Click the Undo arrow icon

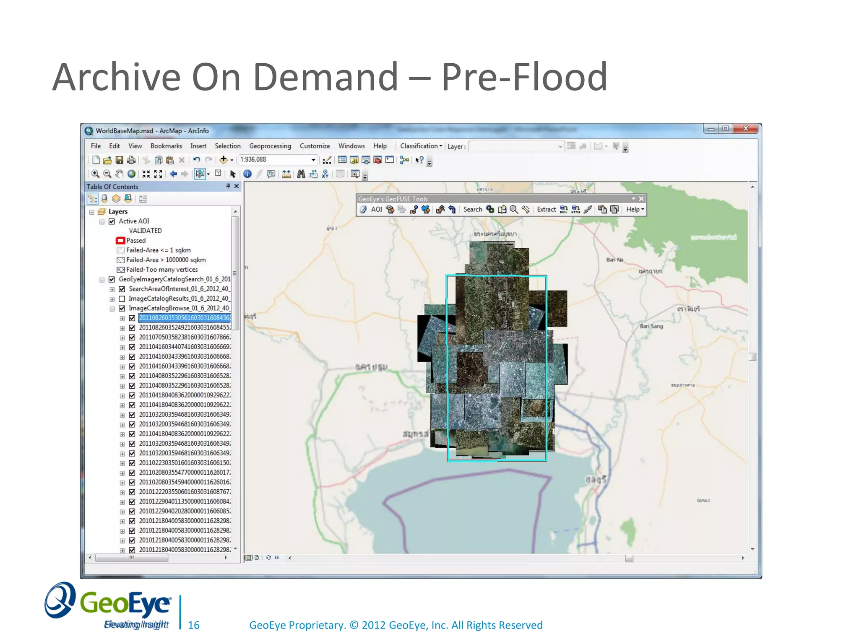tap(196, 160)
